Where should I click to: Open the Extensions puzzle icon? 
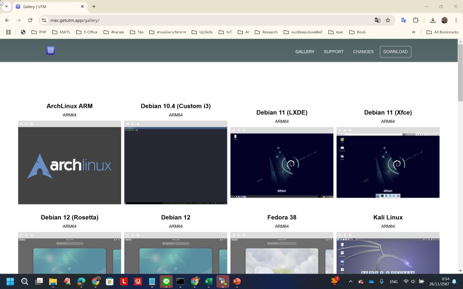416,20
